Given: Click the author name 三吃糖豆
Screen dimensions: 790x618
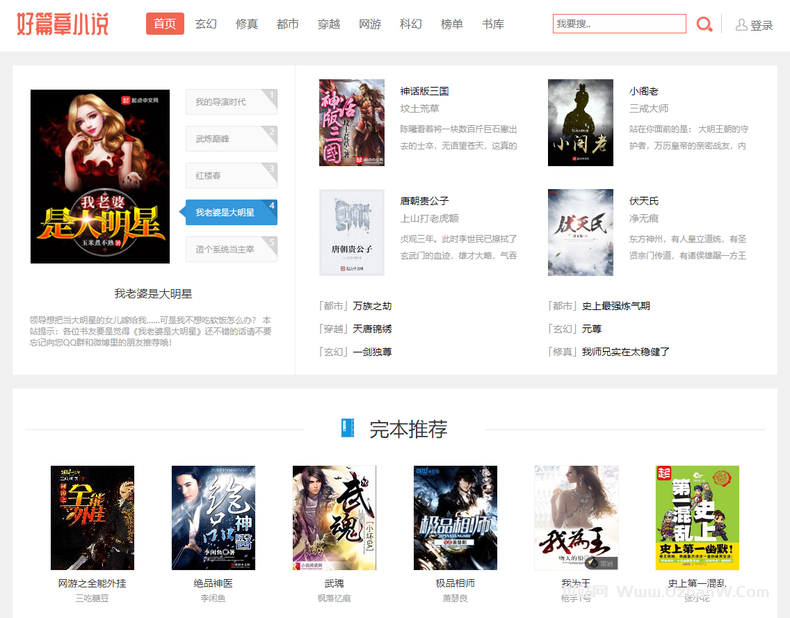Looking at the screenshot, I should pyautogui.click(x=92, y=599).
